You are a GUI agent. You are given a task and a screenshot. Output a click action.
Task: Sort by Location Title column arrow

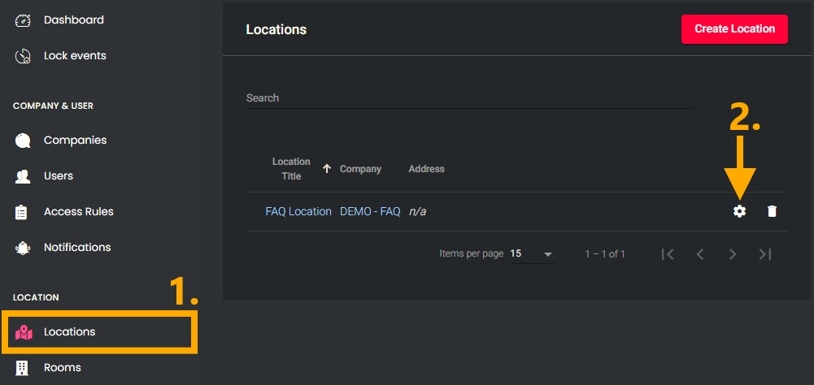click(x=327, y=169)
